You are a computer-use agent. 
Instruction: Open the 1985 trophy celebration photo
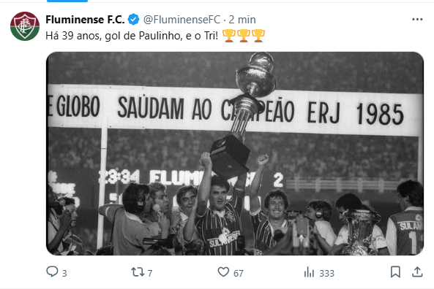(235, 153)
